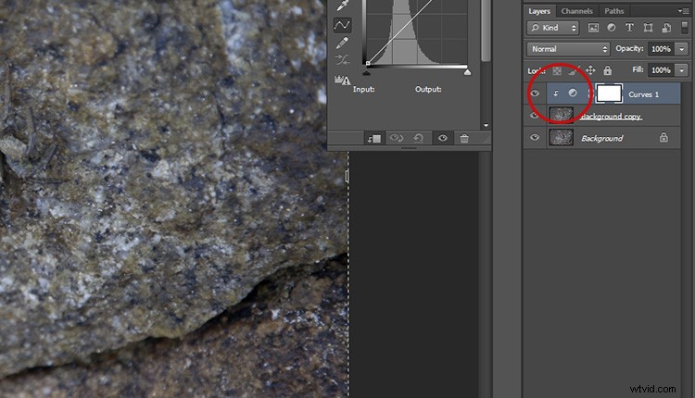Click the Curves 1 layer name
Viewport: 695px width, 398px height.
point(644,94)
